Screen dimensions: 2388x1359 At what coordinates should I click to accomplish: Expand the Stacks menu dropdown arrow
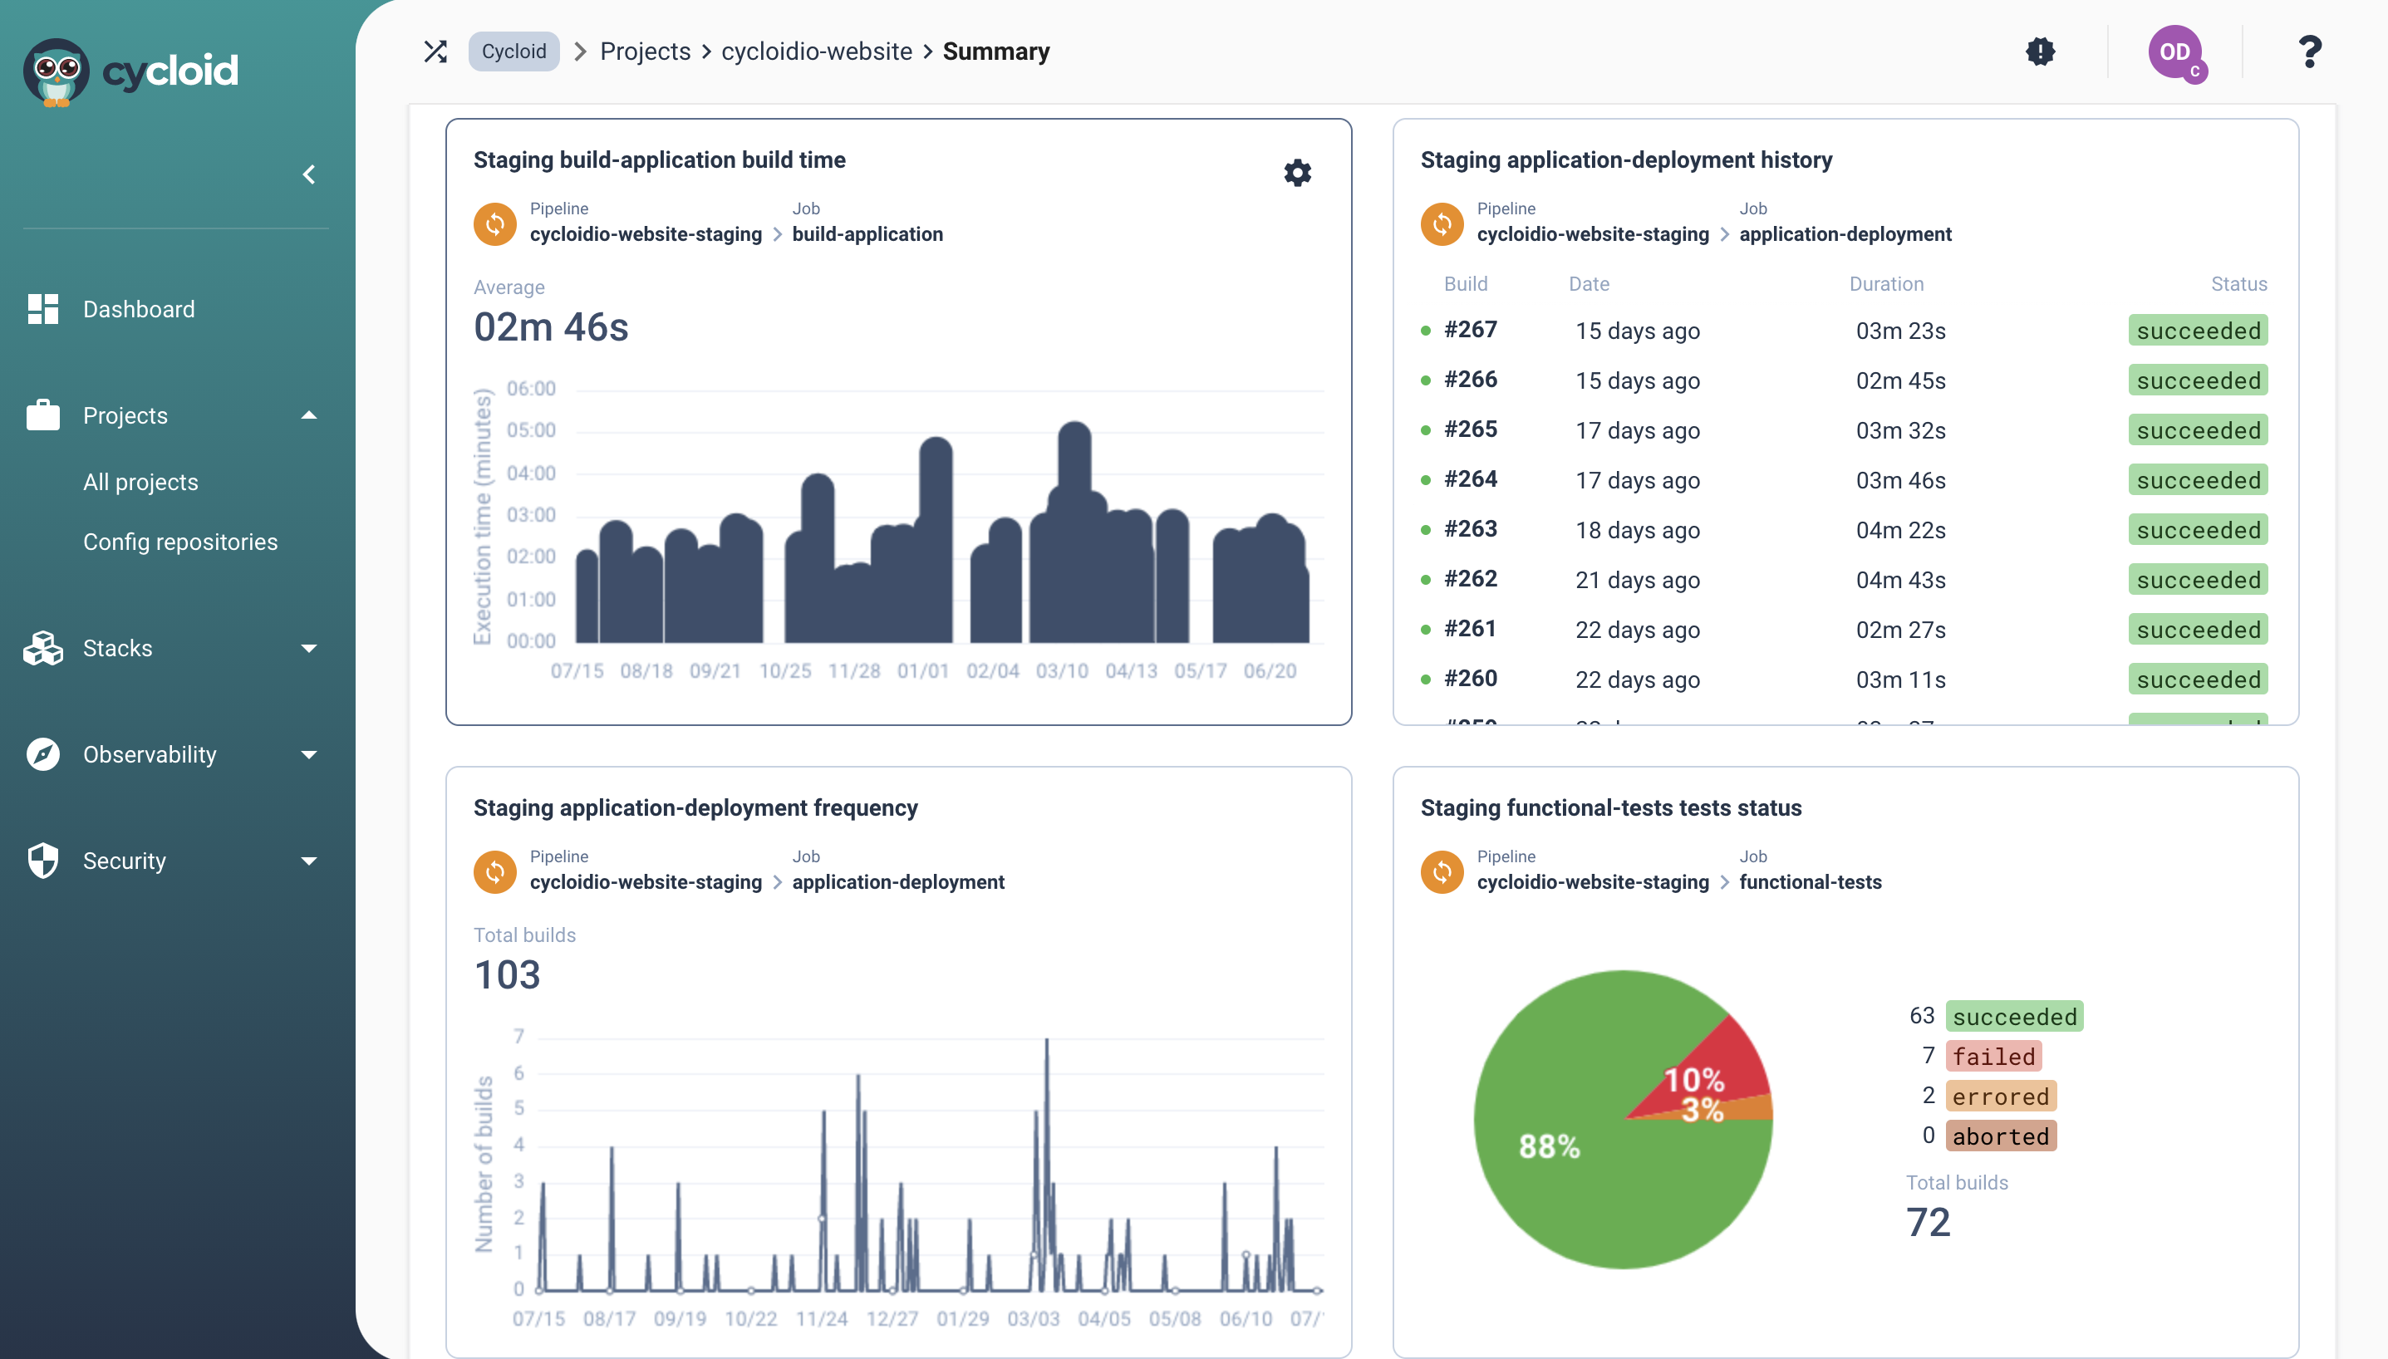[x=309, y=649]
